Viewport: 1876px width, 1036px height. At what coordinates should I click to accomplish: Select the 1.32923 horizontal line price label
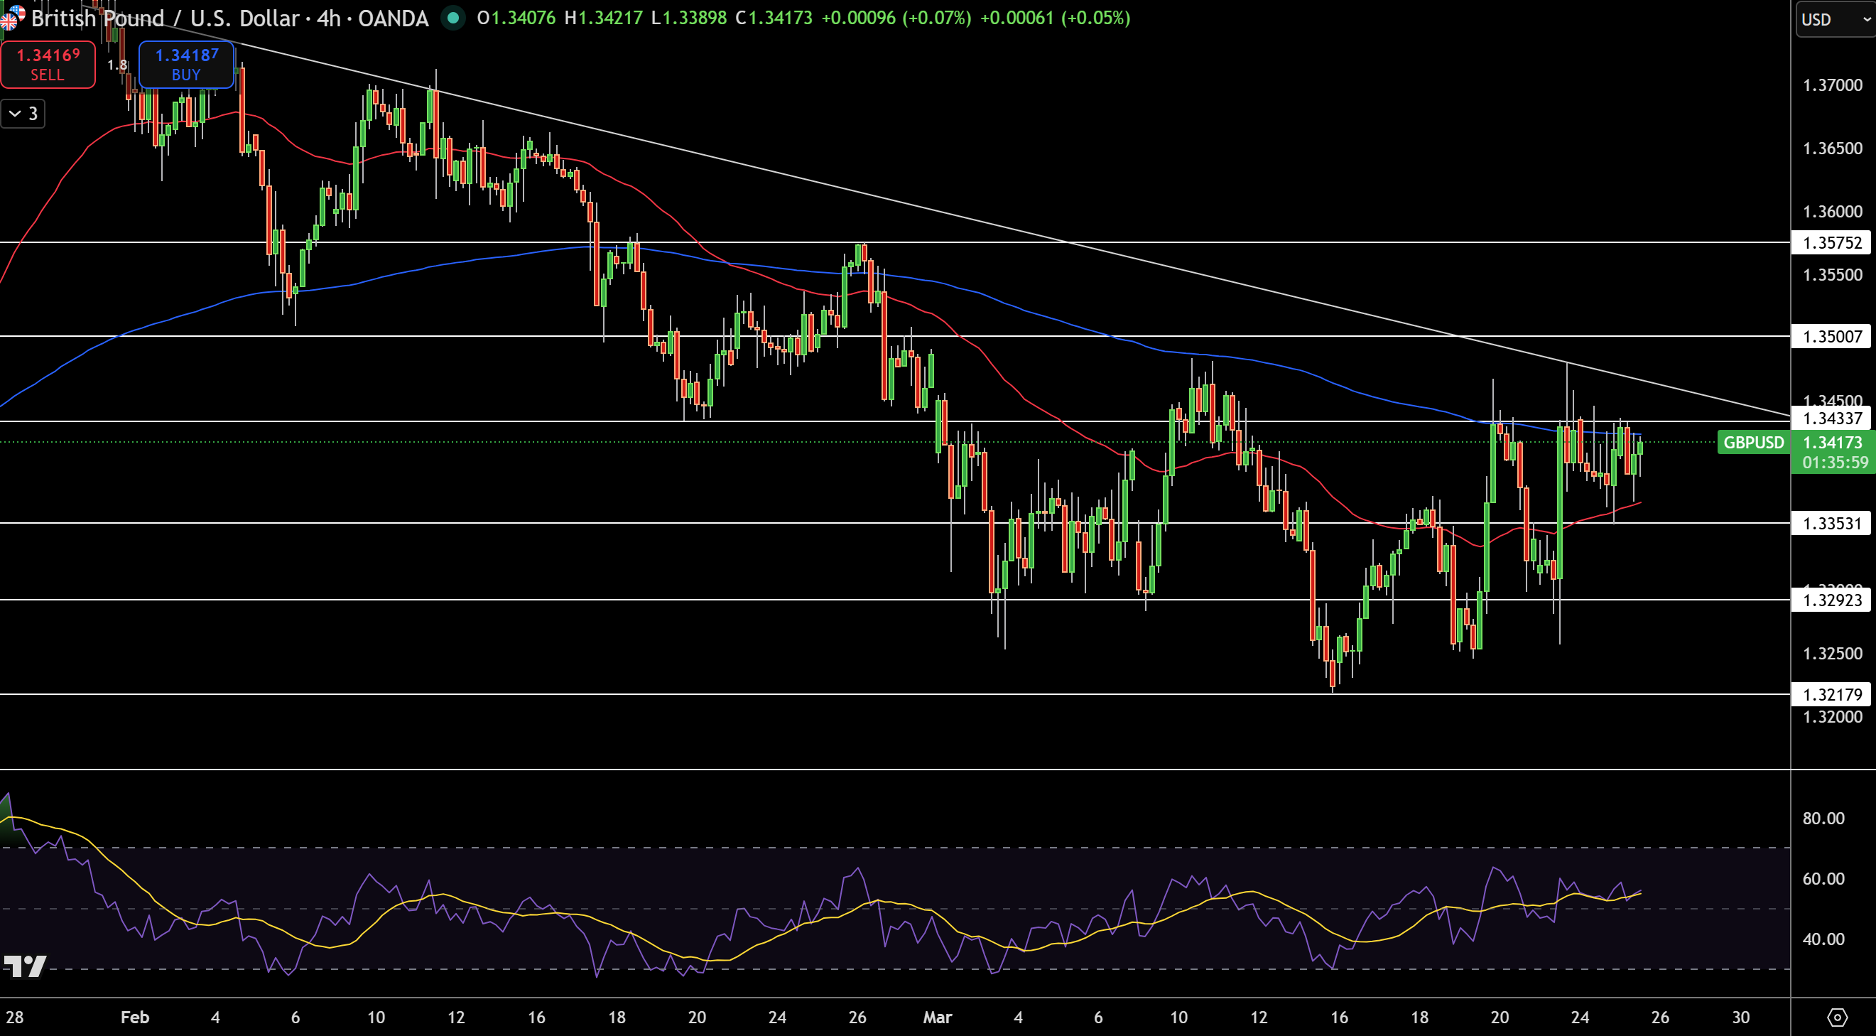1831,600
